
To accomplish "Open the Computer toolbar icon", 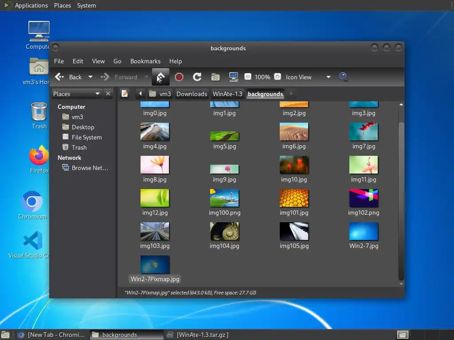I will coord(233,77).
